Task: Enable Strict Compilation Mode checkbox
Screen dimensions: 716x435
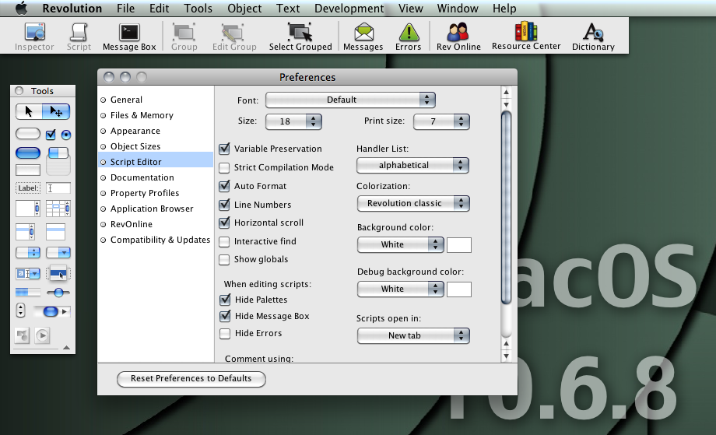Action: point(225,167)
